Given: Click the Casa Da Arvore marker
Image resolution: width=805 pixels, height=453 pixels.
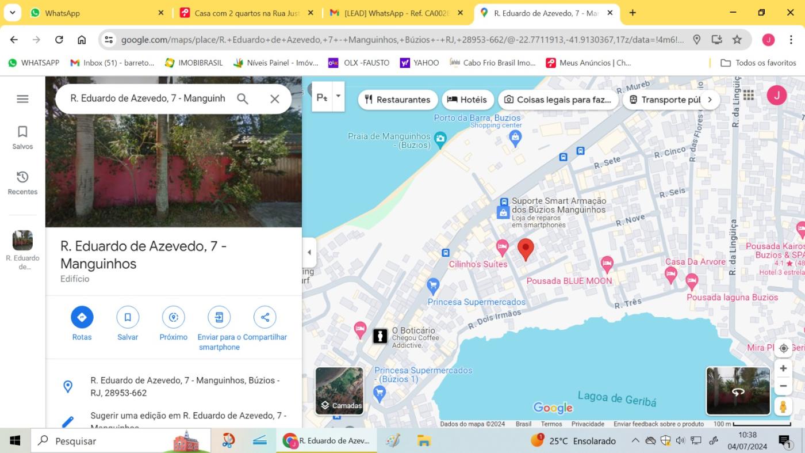Looking at the screenshot, I should [x=670, y=275].
